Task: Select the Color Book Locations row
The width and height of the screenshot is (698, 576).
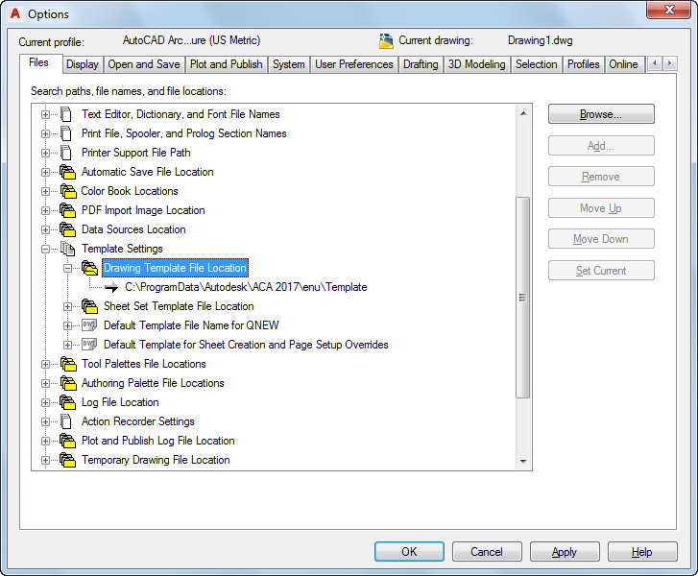Action: coord(130,191)
